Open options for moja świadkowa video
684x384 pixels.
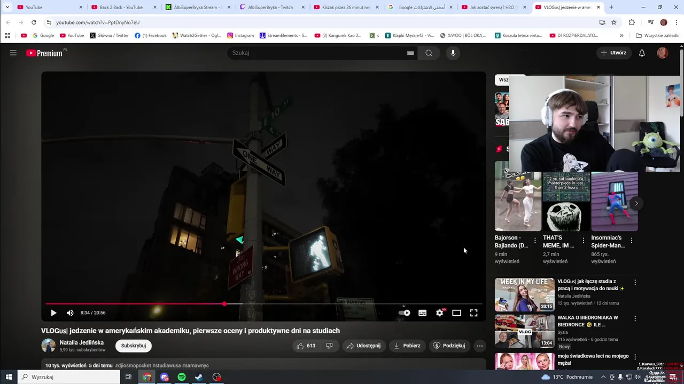(635, 357)
